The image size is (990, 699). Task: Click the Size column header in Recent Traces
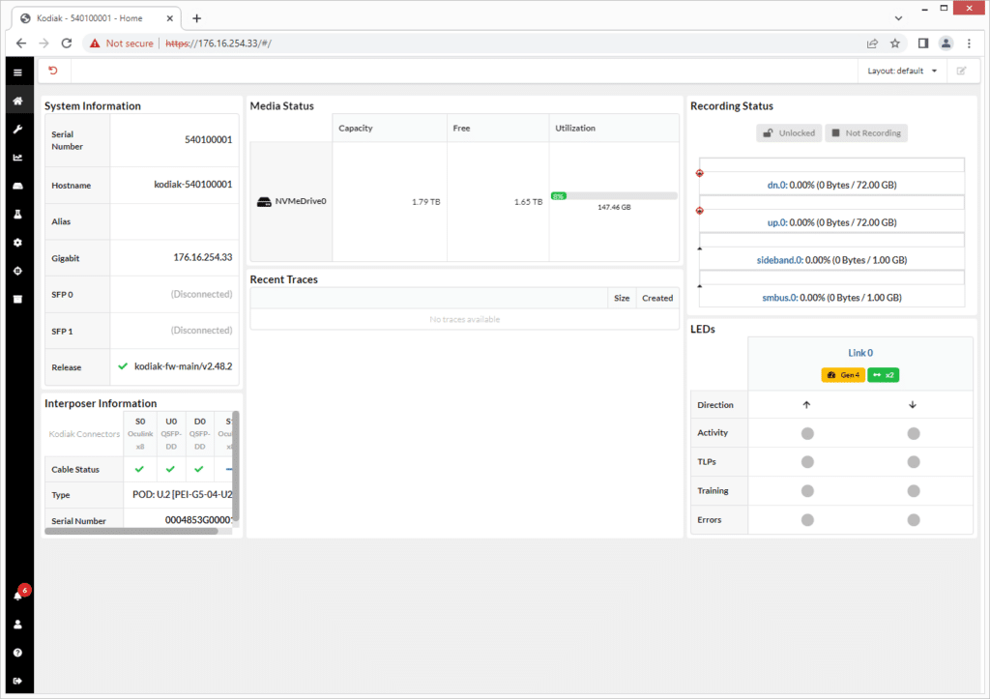[622, 298]
